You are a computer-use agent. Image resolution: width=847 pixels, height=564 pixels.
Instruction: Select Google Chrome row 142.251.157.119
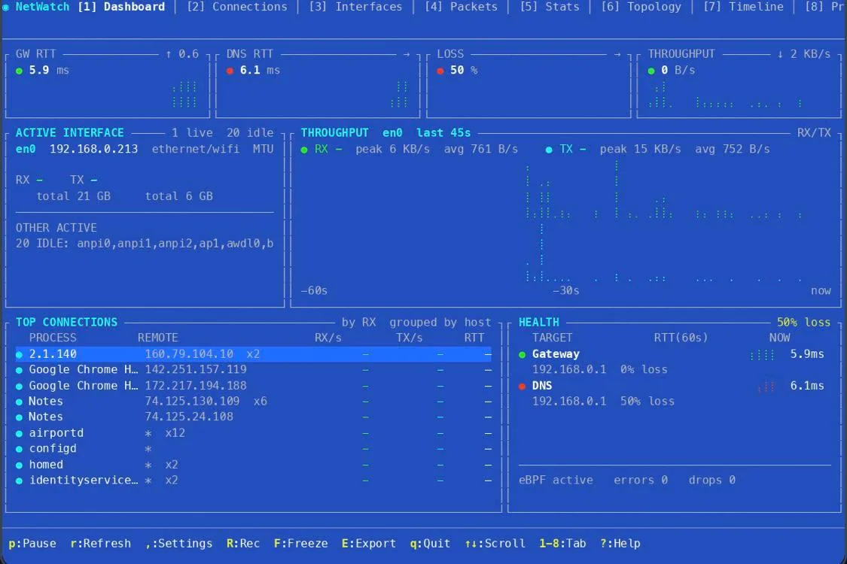pos(253,370)
